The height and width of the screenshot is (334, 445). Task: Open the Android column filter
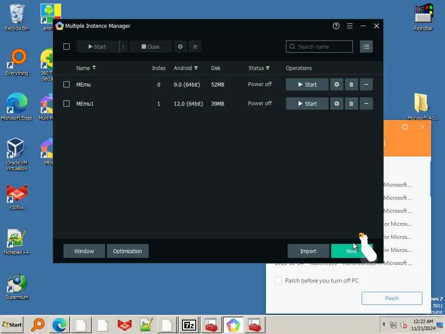pos(196,68)
